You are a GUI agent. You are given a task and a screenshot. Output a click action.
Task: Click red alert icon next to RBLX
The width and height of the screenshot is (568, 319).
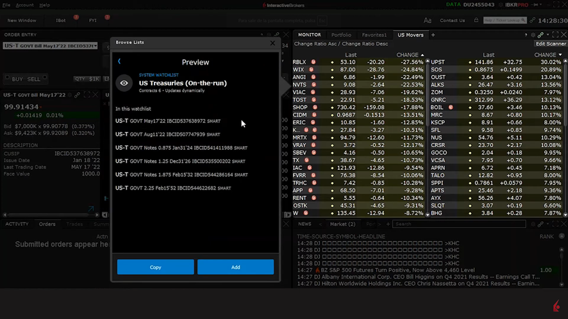[313, 62]
